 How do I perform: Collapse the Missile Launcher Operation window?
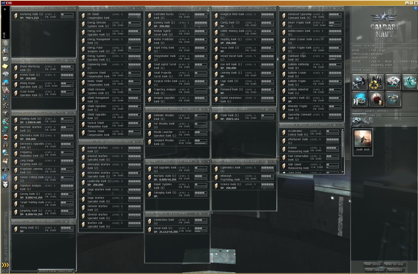point(204,109)
